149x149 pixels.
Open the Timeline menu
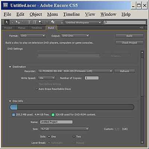pyautogui.click(x=71, y=15)
